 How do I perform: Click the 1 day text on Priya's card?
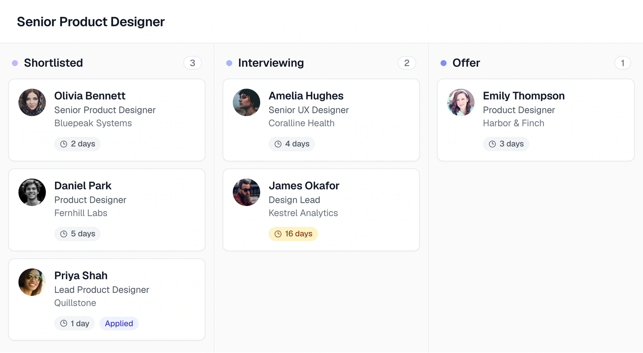click(x=80, y=323)
